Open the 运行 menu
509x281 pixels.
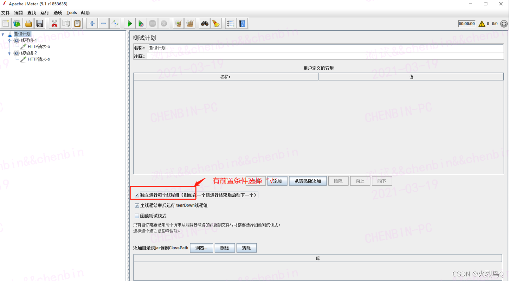45,13
